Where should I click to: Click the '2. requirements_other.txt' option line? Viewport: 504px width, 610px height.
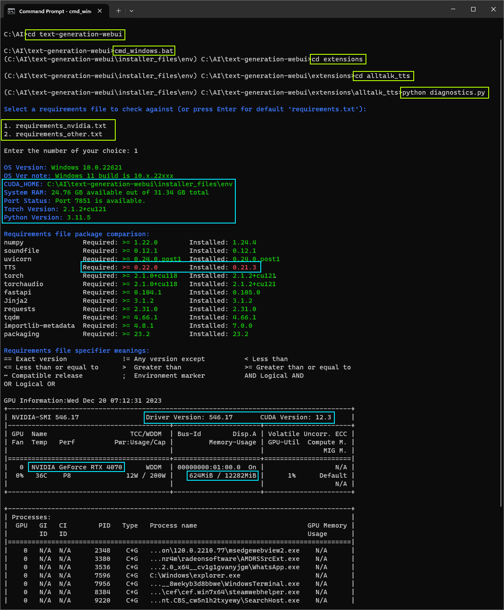point(53,134)
